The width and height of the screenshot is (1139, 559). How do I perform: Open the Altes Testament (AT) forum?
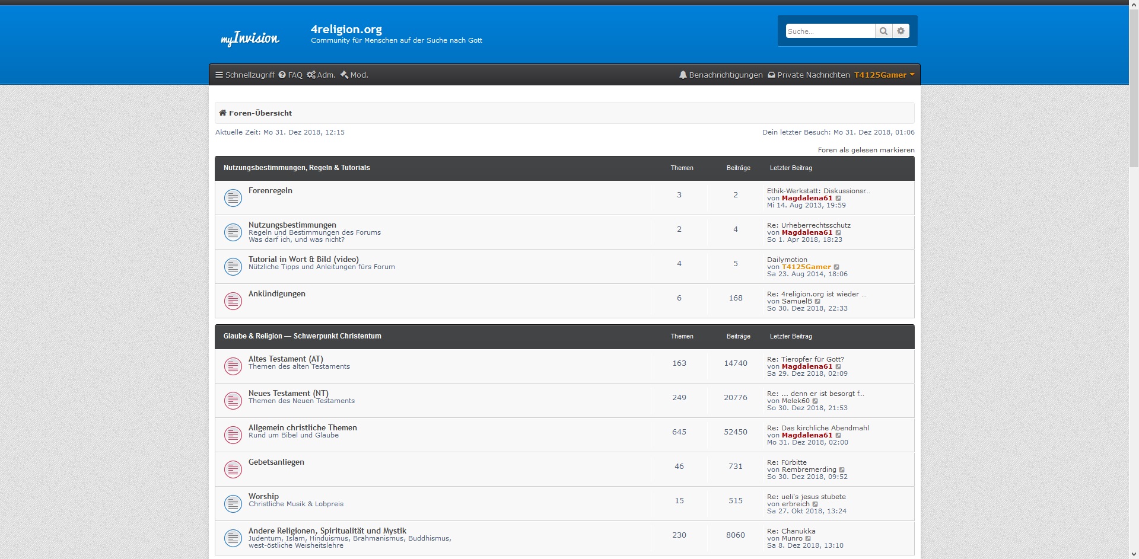[285, 359]
